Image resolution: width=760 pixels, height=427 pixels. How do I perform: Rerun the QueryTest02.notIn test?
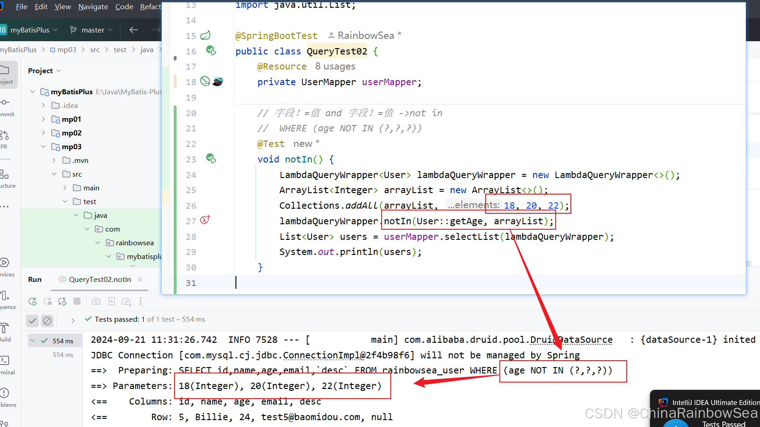click(x=32, y=301)
